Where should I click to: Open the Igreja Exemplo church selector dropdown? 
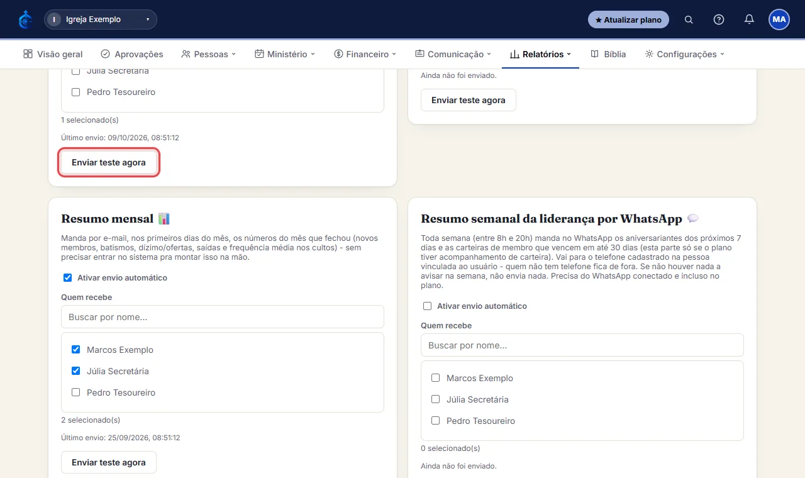(101, 19)
